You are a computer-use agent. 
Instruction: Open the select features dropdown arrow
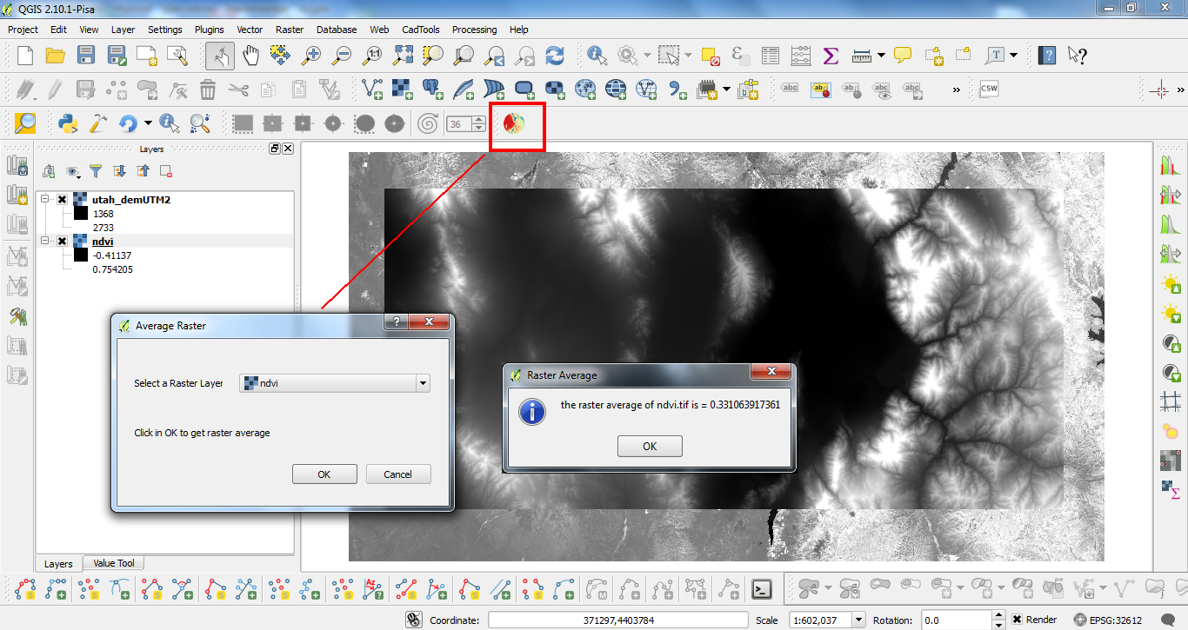pyautogui.click(x=688, y=56)
